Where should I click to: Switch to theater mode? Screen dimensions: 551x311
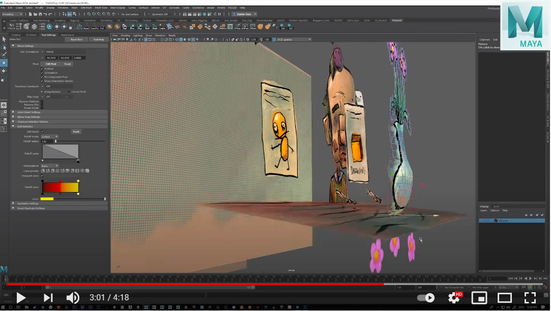505,298
